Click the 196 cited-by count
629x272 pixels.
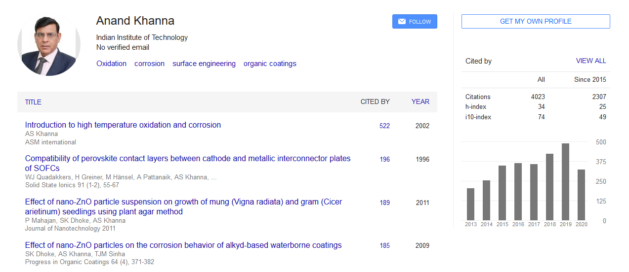pos(384,160)
